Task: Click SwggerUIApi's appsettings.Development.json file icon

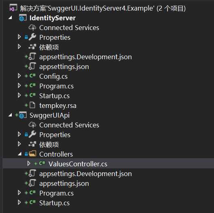Action: pos(32,173)
